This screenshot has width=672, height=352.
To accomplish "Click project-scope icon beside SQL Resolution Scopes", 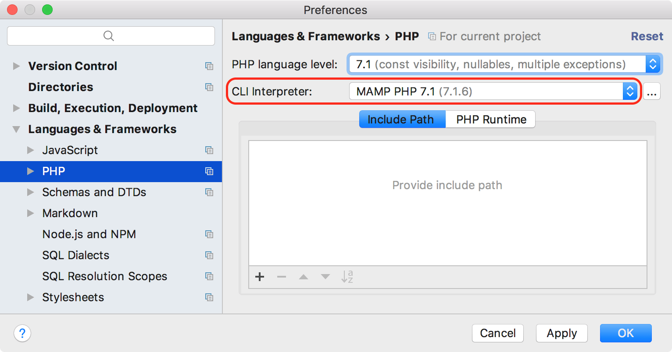I will pos(209,276).
